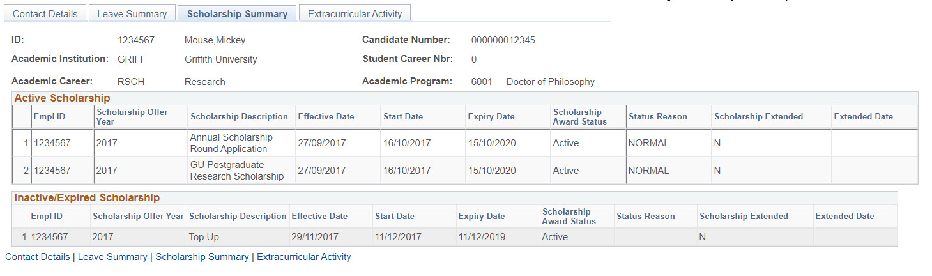Click the Top Up scholarship description cell
The height and width of the screenshot is (276, 932).
[x=204, y=237]
